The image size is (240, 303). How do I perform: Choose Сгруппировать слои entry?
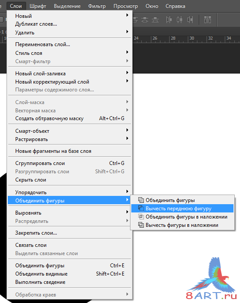point(70,163)
